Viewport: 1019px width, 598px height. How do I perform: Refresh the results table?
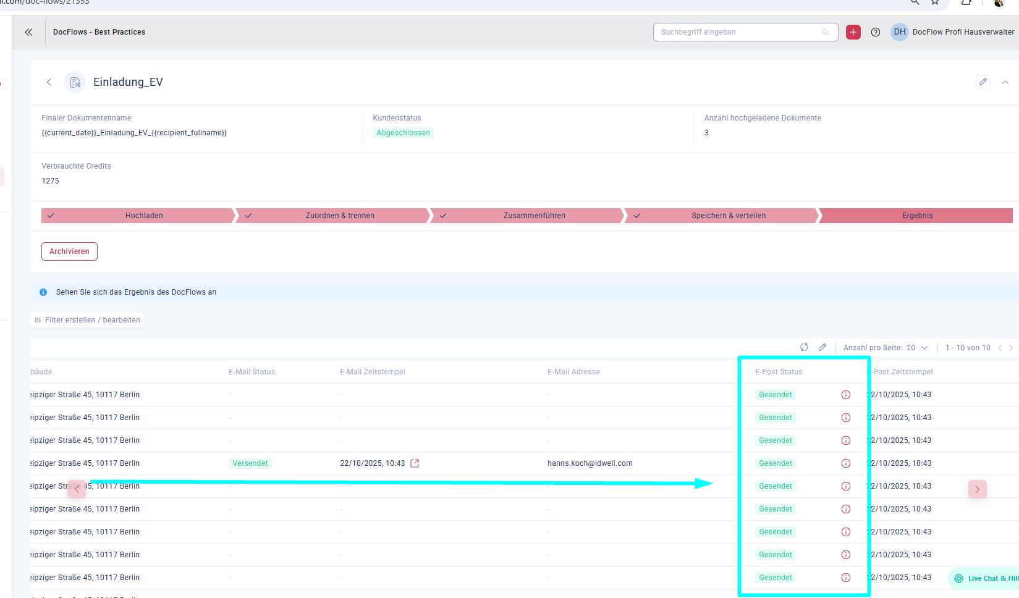pos(804,347)
